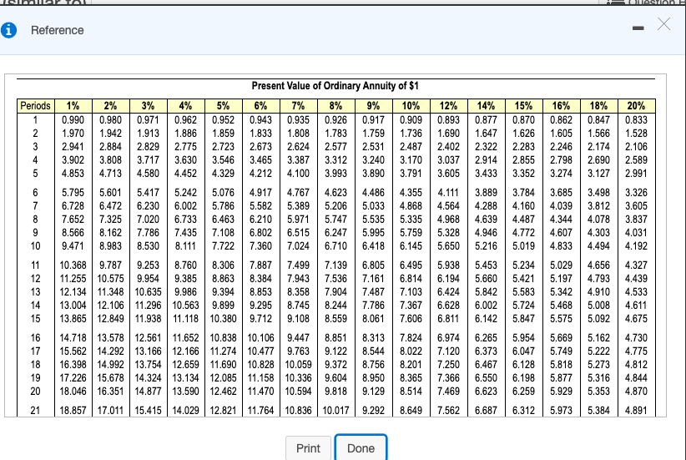Select value 3.791 in 10% column

411,174
